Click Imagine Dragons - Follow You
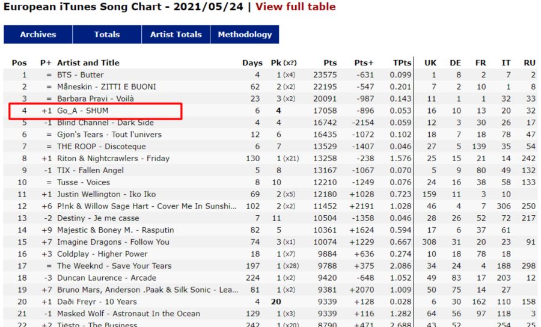Screen dimensions: 541x327 click(113, 242)
